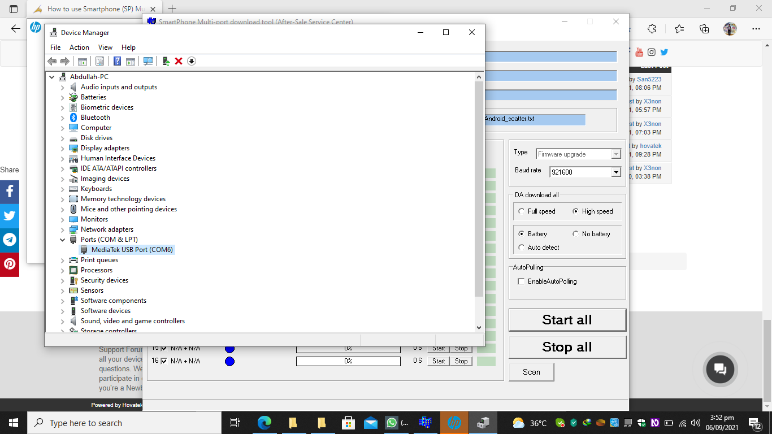Open the Baud rate 921600 dropdown
This screenshot has width=772, height=434.
[x=616, y=172]
